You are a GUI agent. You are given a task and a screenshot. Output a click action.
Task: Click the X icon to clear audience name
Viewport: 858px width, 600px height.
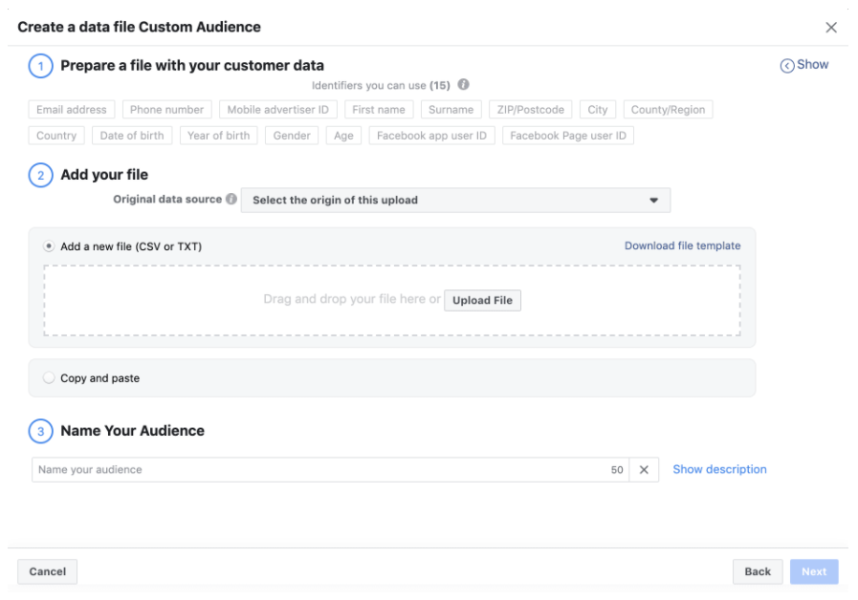(x=644, y=470)
